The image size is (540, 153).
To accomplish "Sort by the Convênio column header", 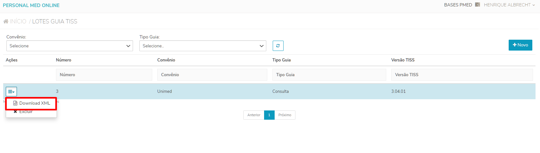I will point(166,60).
